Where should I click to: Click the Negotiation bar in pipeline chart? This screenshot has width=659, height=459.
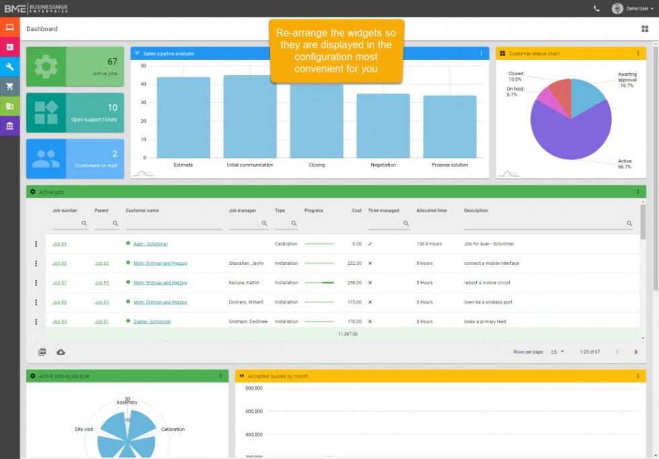[x=383, y=126]
